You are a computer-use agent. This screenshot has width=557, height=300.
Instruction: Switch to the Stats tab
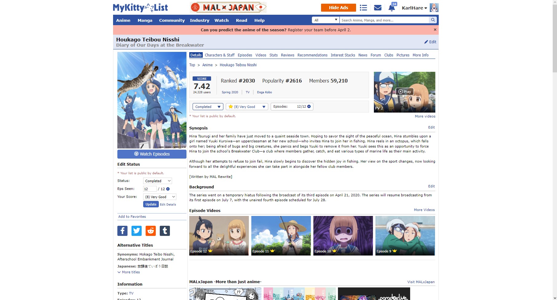(x=273, y=55)
